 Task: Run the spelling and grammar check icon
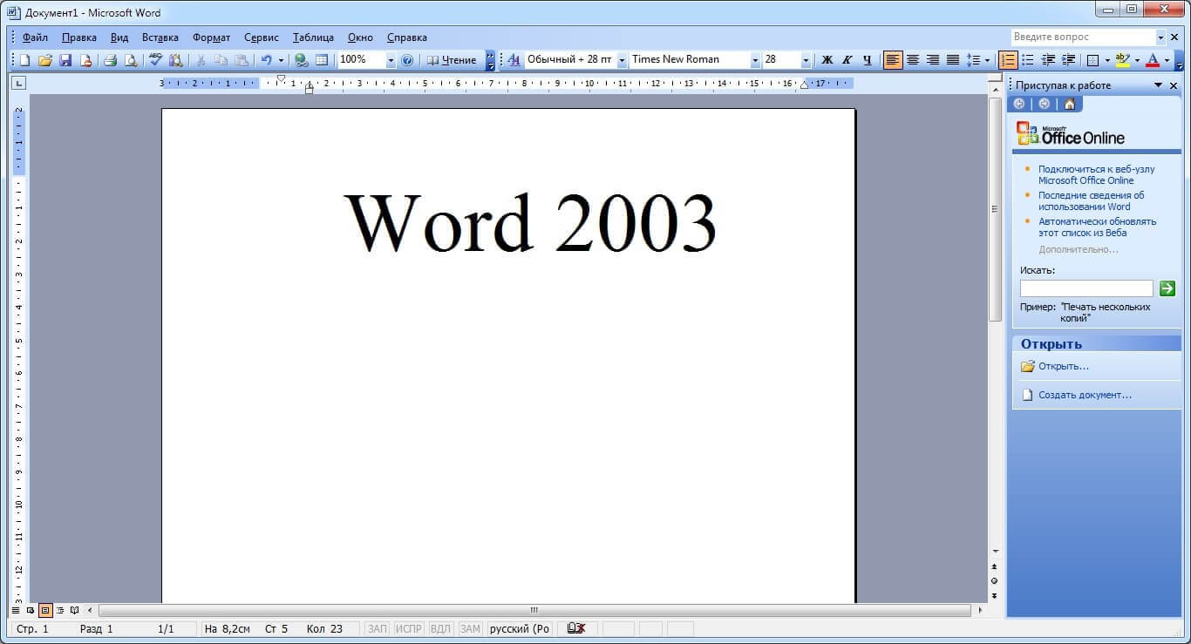coord(156,60)
